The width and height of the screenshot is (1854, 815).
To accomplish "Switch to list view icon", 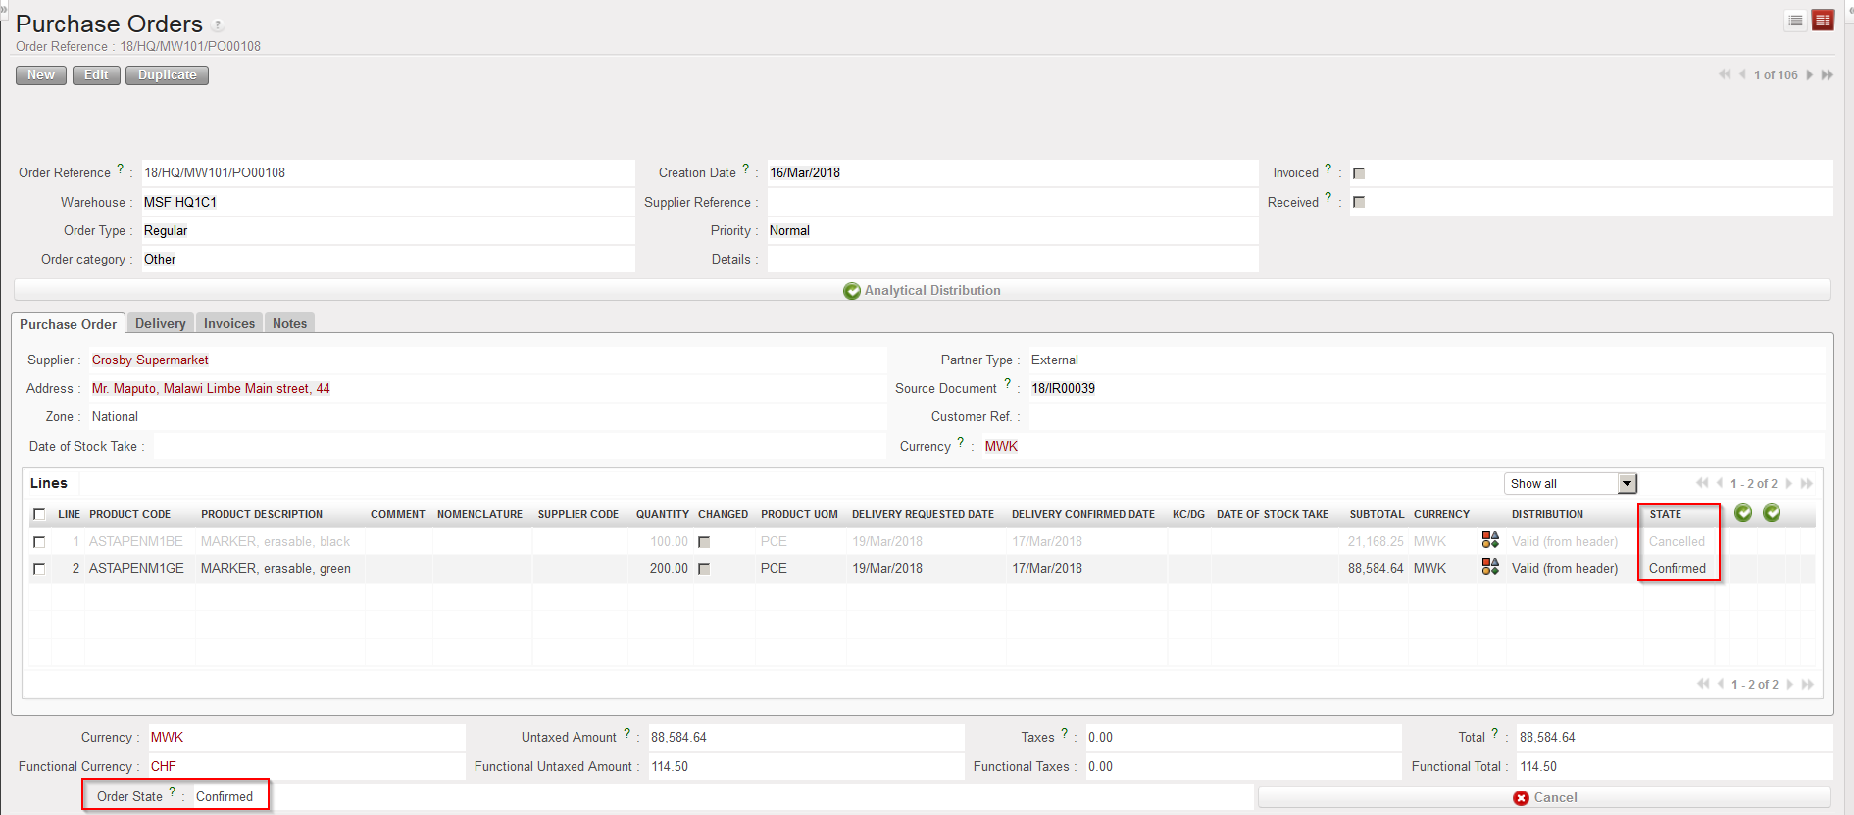I will click(x=1795, y=21).
